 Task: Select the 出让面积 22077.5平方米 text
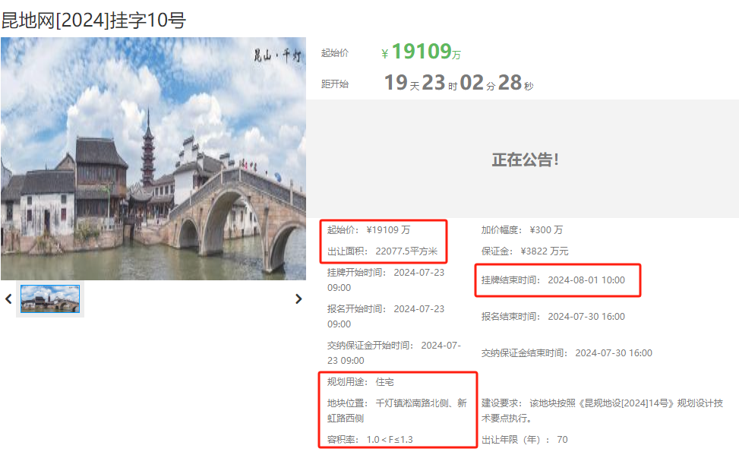click(x=382, y=251)
